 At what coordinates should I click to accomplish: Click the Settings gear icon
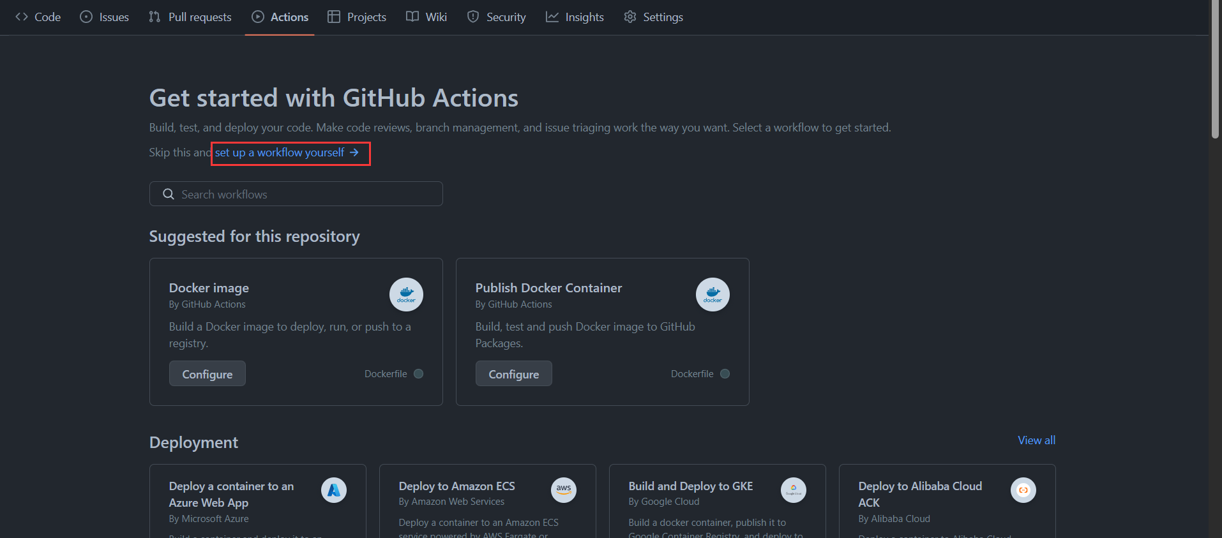pos(630,17)
